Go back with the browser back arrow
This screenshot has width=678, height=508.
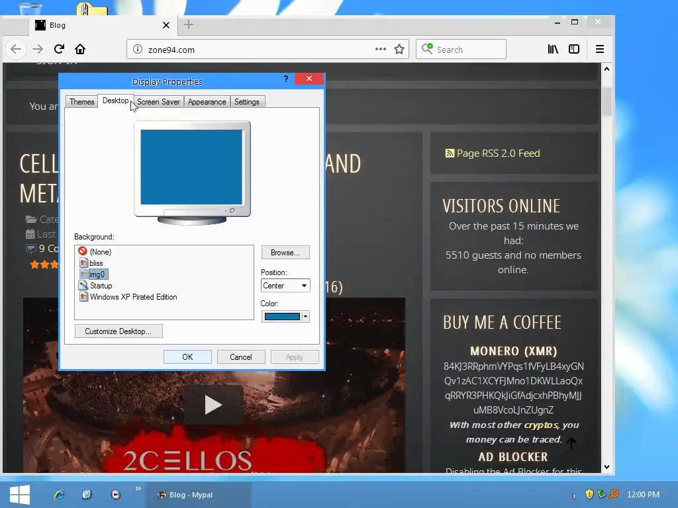point(16,49)
